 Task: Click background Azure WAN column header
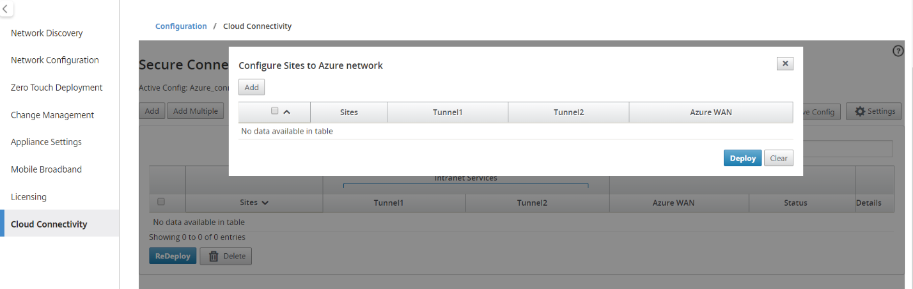(679, 203)
